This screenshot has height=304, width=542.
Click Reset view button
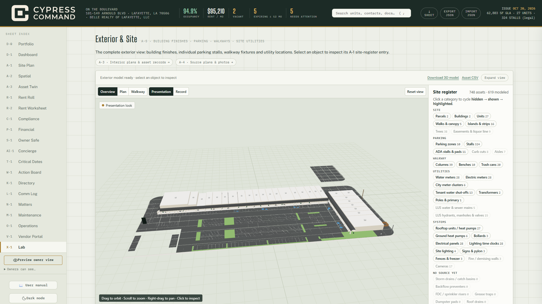pos(415,92)
